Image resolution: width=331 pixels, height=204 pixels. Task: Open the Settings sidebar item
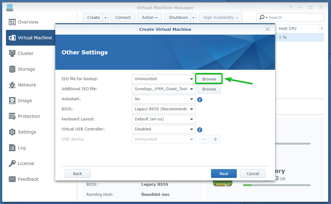[x=27, y=132]
